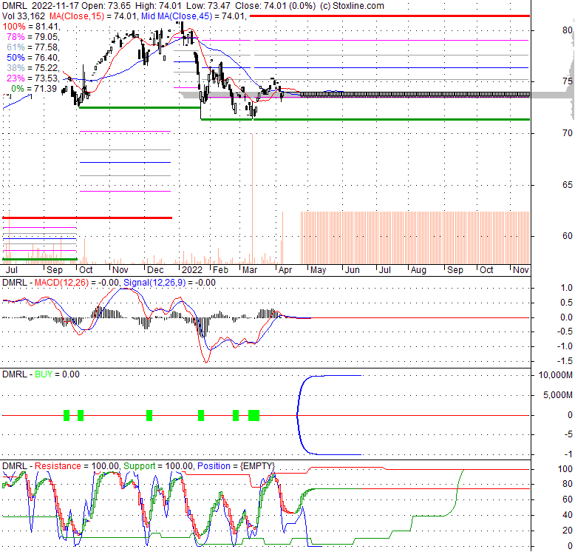Click the Position = {EMPTY} label
The width and height of the screenshot is (575, 552).
point(236,466)
